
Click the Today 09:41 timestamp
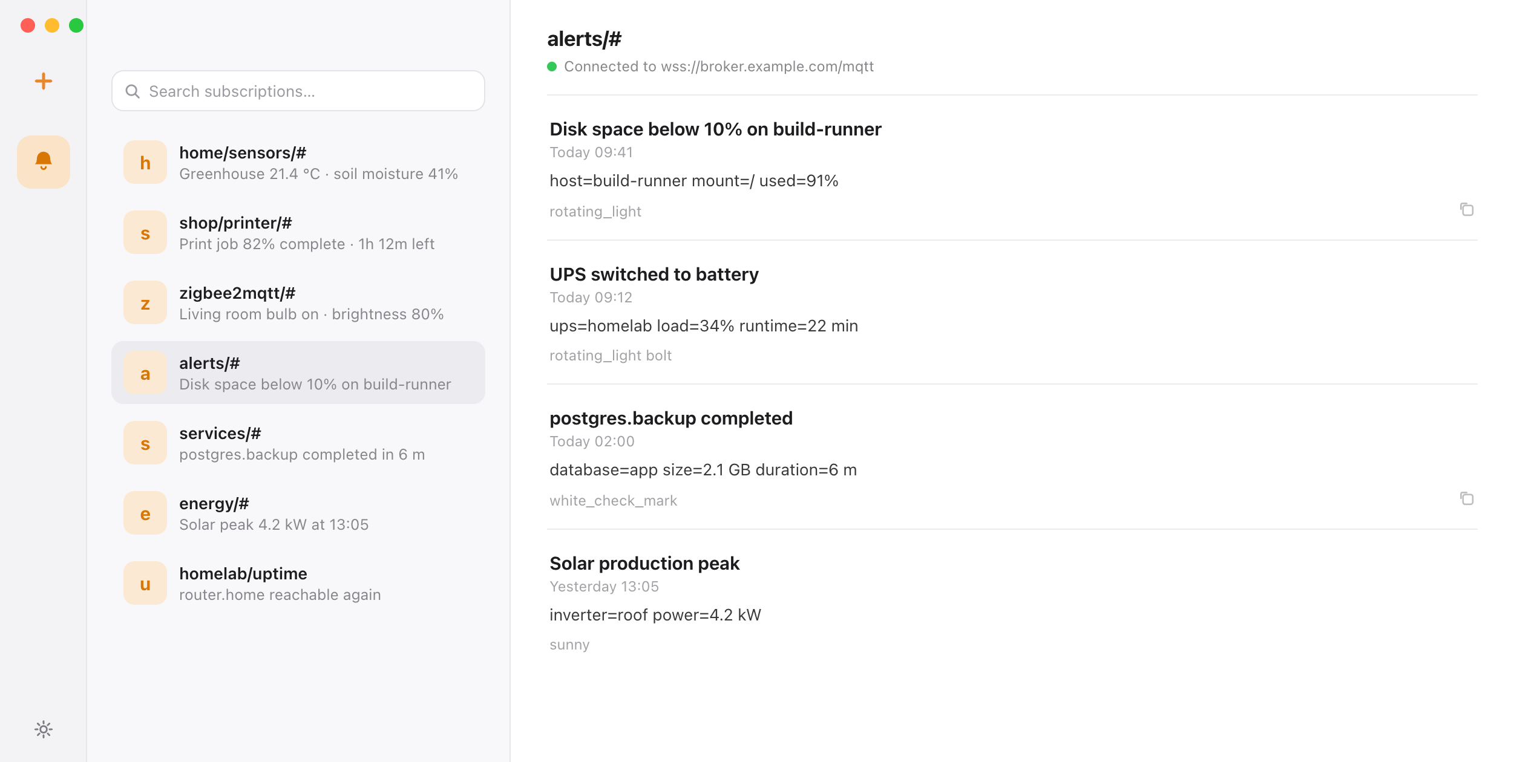point(591,152)
